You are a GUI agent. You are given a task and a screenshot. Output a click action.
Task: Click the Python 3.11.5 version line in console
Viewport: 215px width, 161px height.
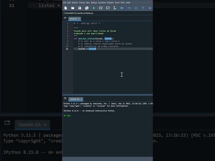(x=108, y=104)
